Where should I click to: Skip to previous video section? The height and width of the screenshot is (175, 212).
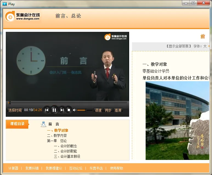click(x=47, y=110)
